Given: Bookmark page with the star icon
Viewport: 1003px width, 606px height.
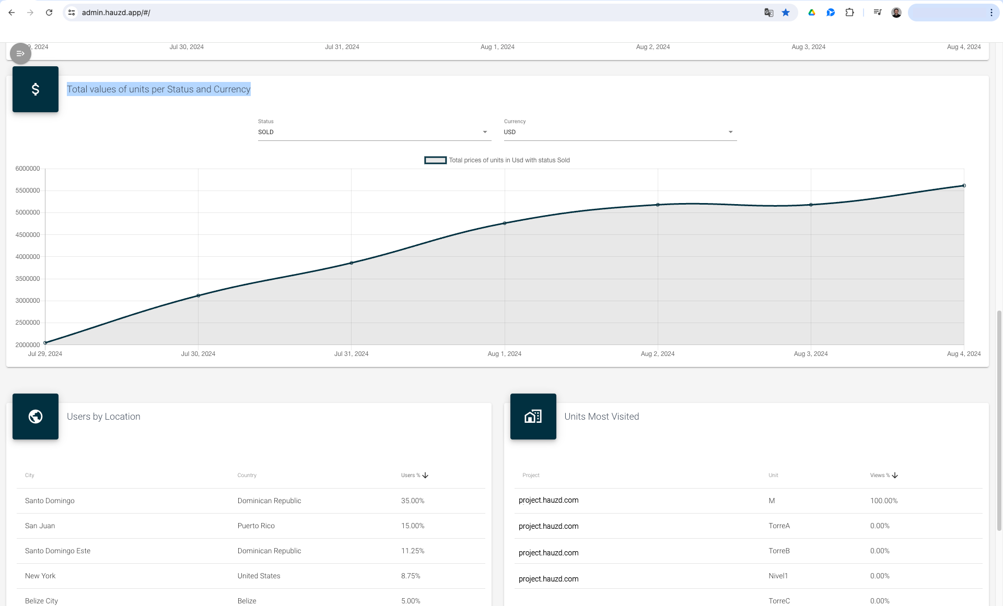Looking at the screenshot, I should pos(786,13).
